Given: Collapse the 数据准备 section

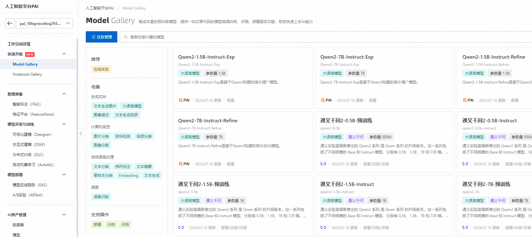Looking at the screenshot, I should 64,94.
